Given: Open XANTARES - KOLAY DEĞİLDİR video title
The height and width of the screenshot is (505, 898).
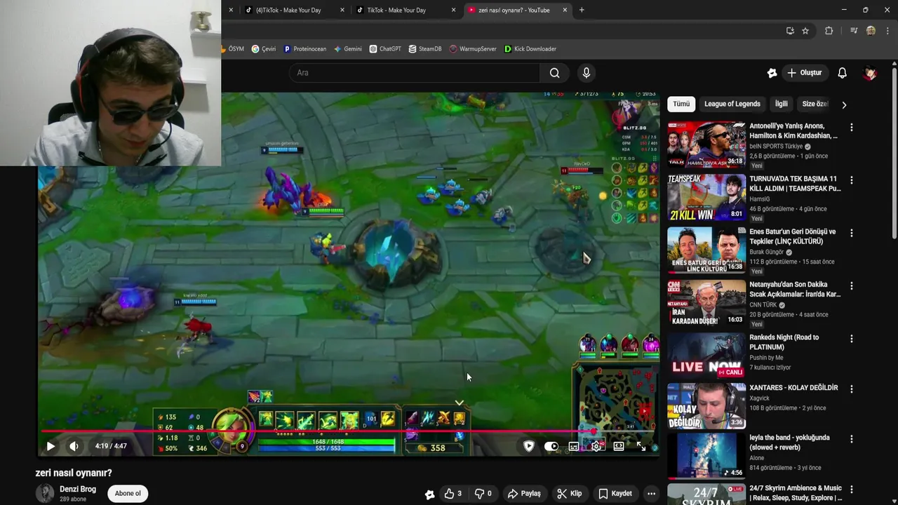Looking at the screenshot, I should click(x=793, y=388).
